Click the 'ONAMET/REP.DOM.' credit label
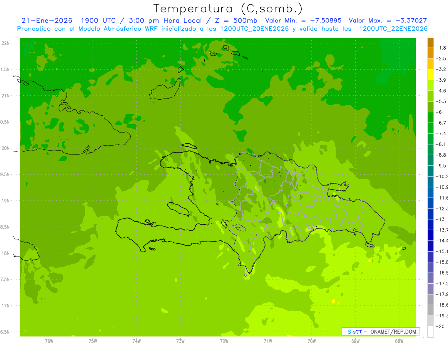 pos(393,331)
